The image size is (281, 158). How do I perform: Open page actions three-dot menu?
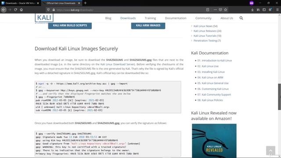(215, 10)
